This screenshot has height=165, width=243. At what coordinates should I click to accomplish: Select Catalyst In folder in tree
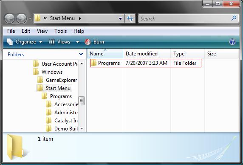coord(62,121)
